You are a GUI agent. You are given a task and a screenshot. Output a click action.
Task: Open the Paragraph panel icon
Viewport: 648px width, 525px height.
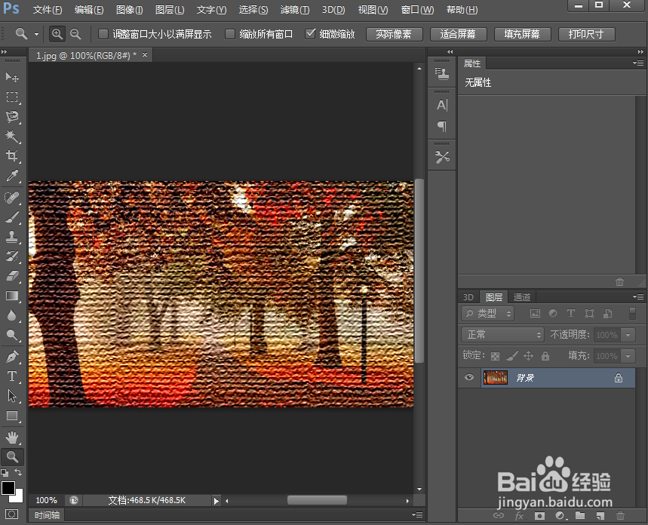coord(442,126)
